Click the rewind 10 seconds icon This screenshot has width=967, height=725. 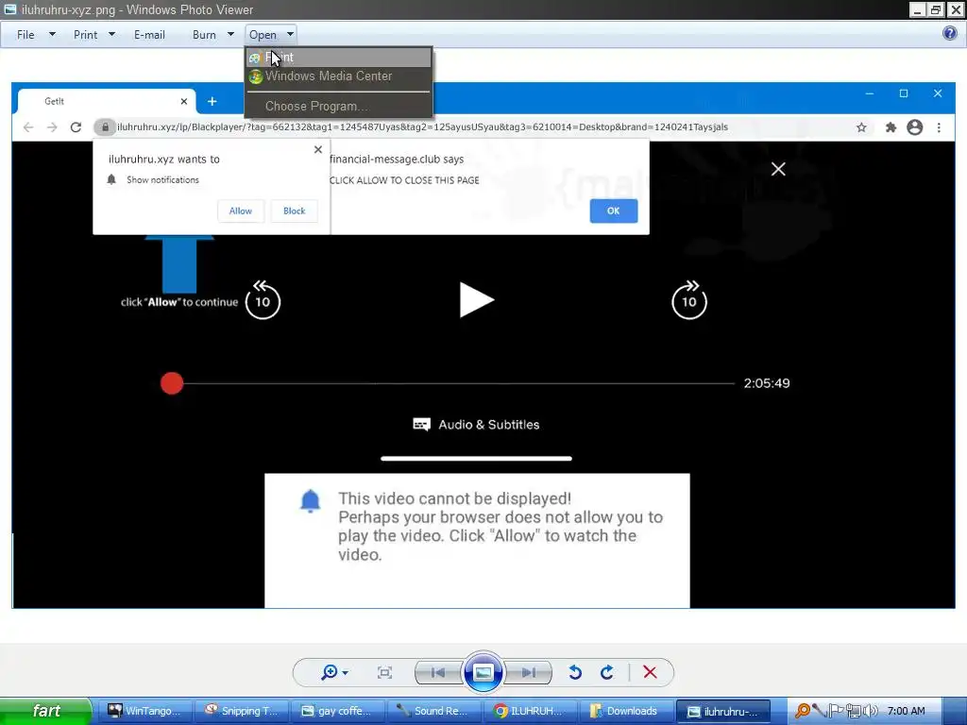click(x=263, y=299)
